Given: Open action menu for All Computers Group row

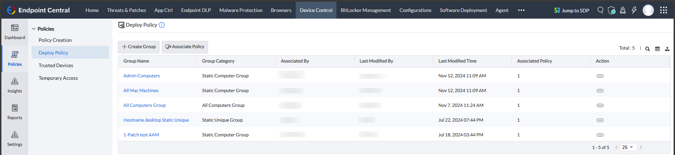Looking at the screenshot, I should tap(600, 105).
